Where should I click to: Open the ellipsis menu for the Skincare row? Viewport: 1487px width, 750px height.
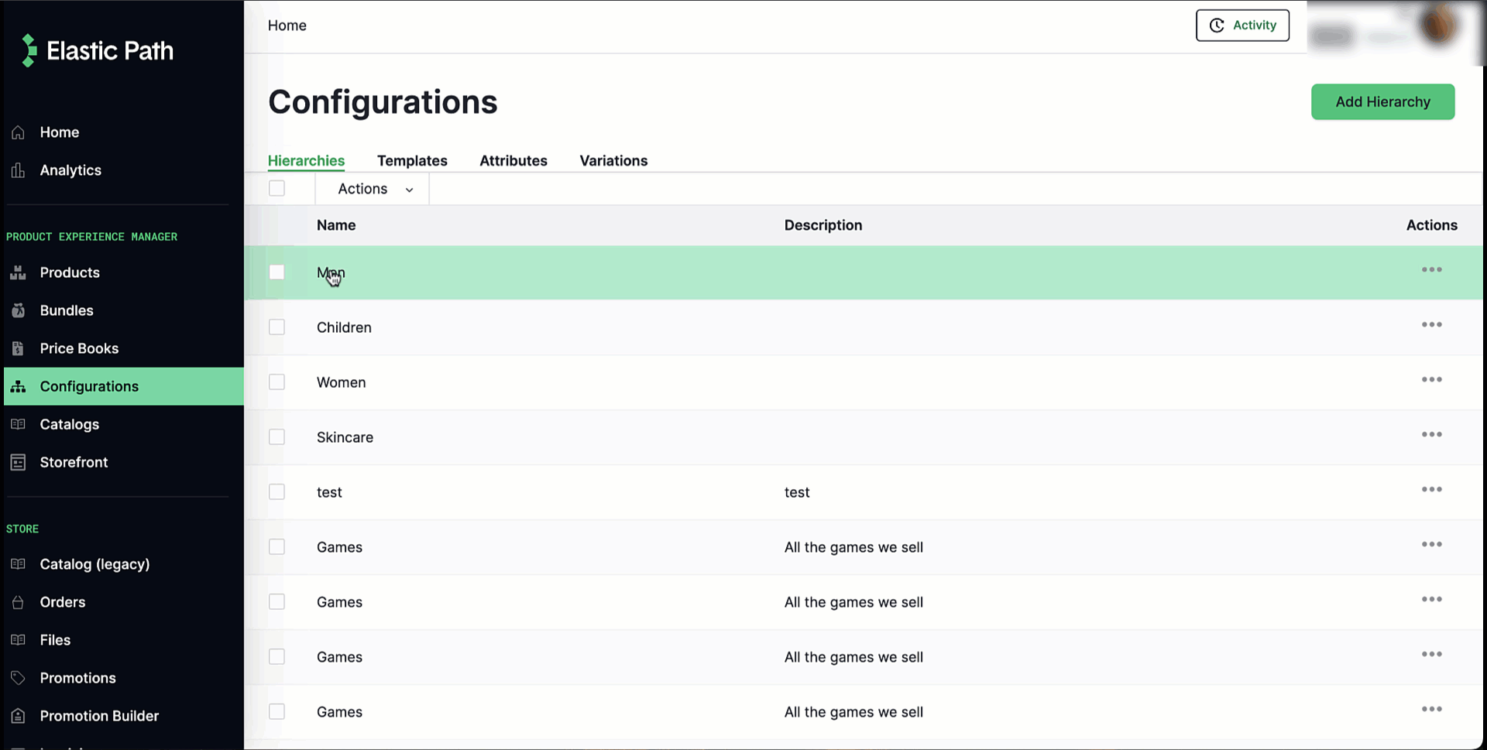(x=1431, y=434)
